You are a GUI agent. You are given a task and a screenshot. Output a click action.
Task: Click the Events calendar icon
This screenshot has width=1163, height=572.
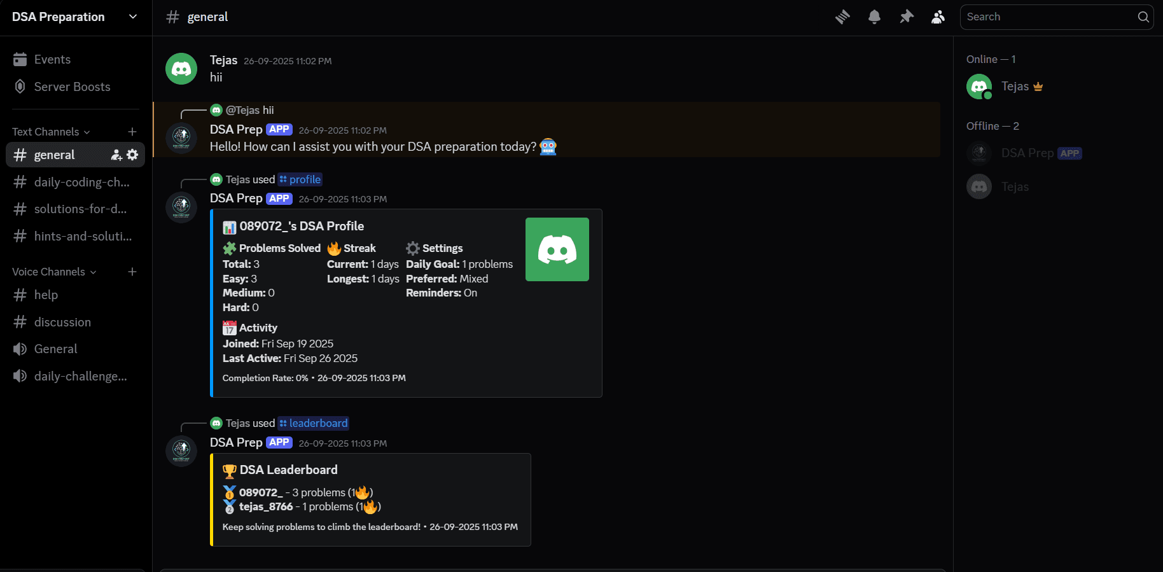pyautogui.click(x=20, y=59)
